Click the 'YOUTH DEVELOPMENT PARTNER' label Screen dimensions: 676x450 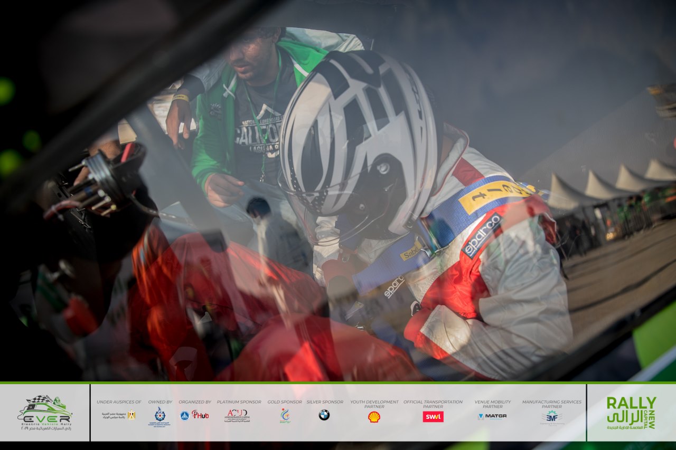click(374, 404)
